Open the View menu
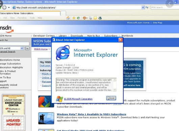Image resolution: width=179 pixels, height=131 pixels. 12,18
